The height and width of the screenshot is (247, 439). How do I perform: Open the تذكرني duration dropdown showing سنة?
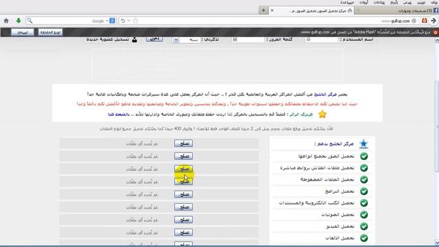[186, 40]
